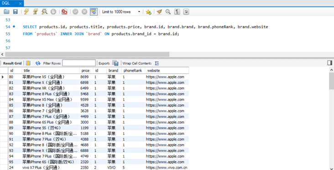Viewport: 334px width, 170px height.
Task: Click the results vertical scrollbar thumb
Action: click(331, 81)
